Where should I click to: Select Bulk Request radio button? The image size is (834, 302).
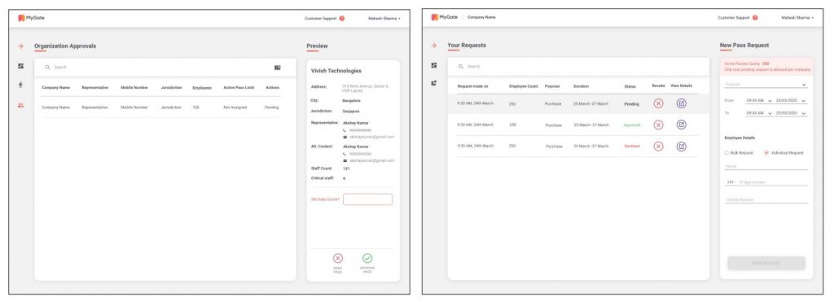click(x=726, y=153)
